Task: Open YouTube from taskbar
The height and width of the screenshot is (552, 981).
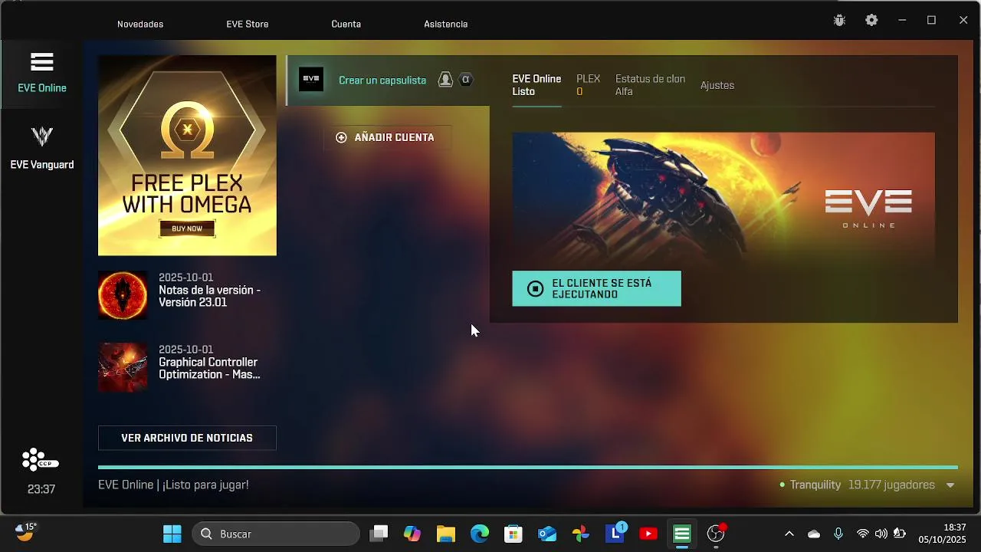Action: pyautogui.click(x=648, y=534)
